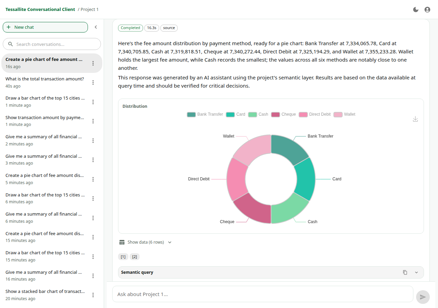The width and height of the screenshot is (438, 308).
Task: Download the Distribution chart
Action: tap(415, 119)
